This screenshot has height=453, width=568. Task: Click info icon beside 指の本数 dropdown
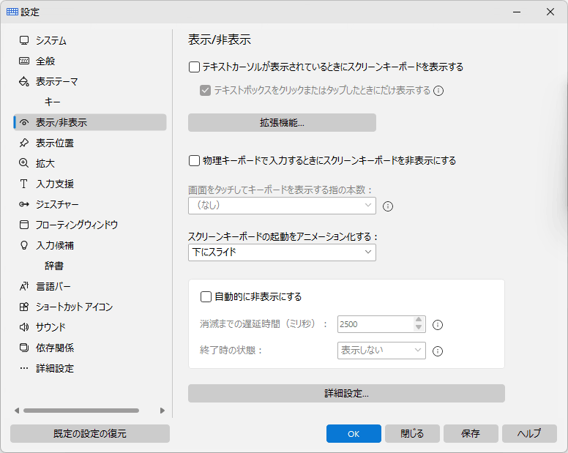388,206
